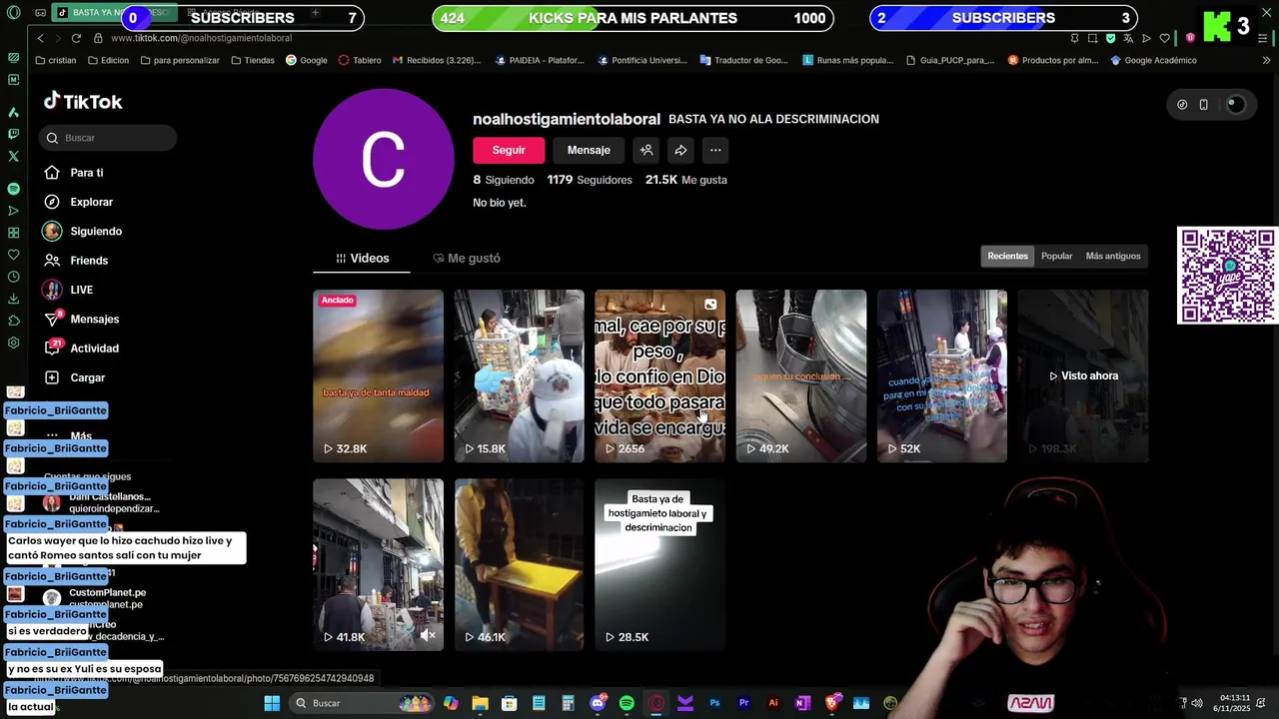Open Mensajes inbox in sidebar

pos(81,319)
